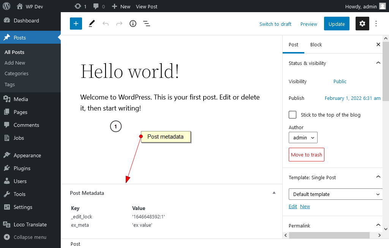
Task: Click the Update button
Action: 336,24
